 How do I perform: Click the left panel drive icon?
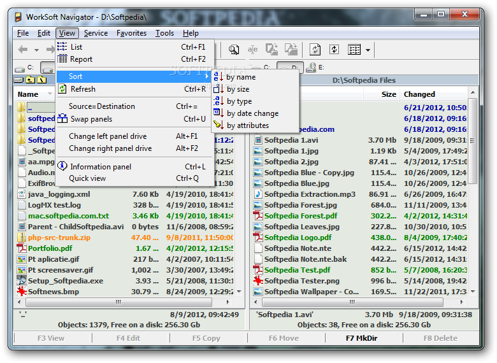pos(18,80)
